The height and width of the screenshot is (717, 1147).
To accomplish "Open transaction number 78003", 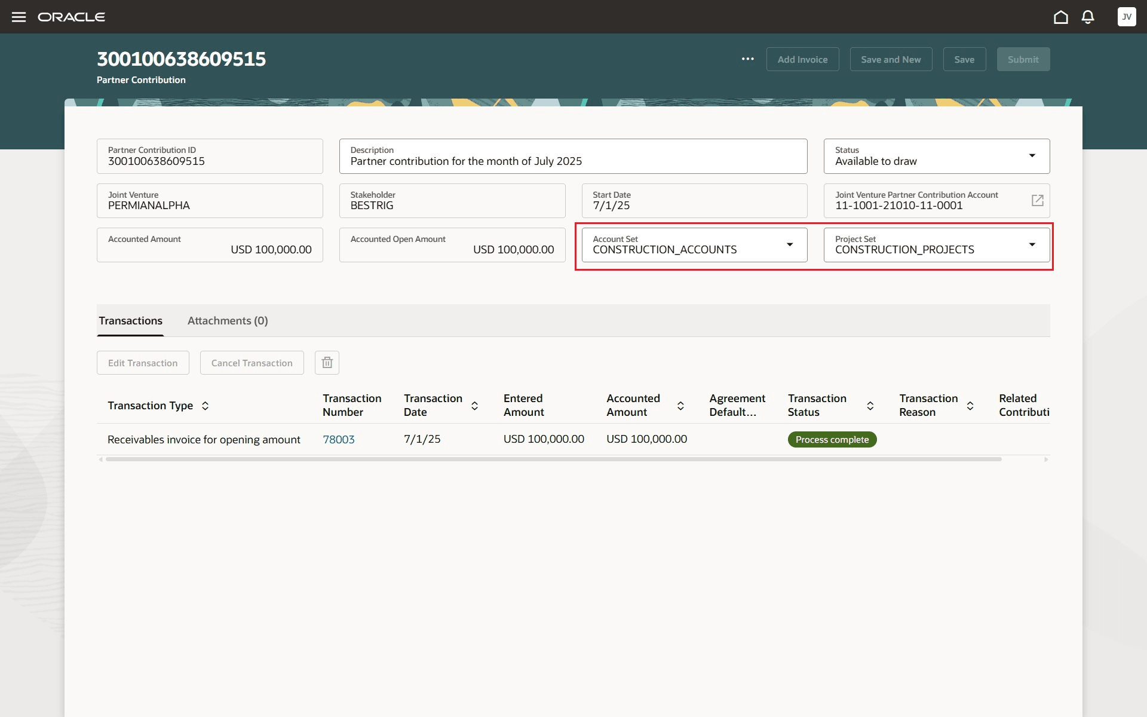I will click(339, 439).
